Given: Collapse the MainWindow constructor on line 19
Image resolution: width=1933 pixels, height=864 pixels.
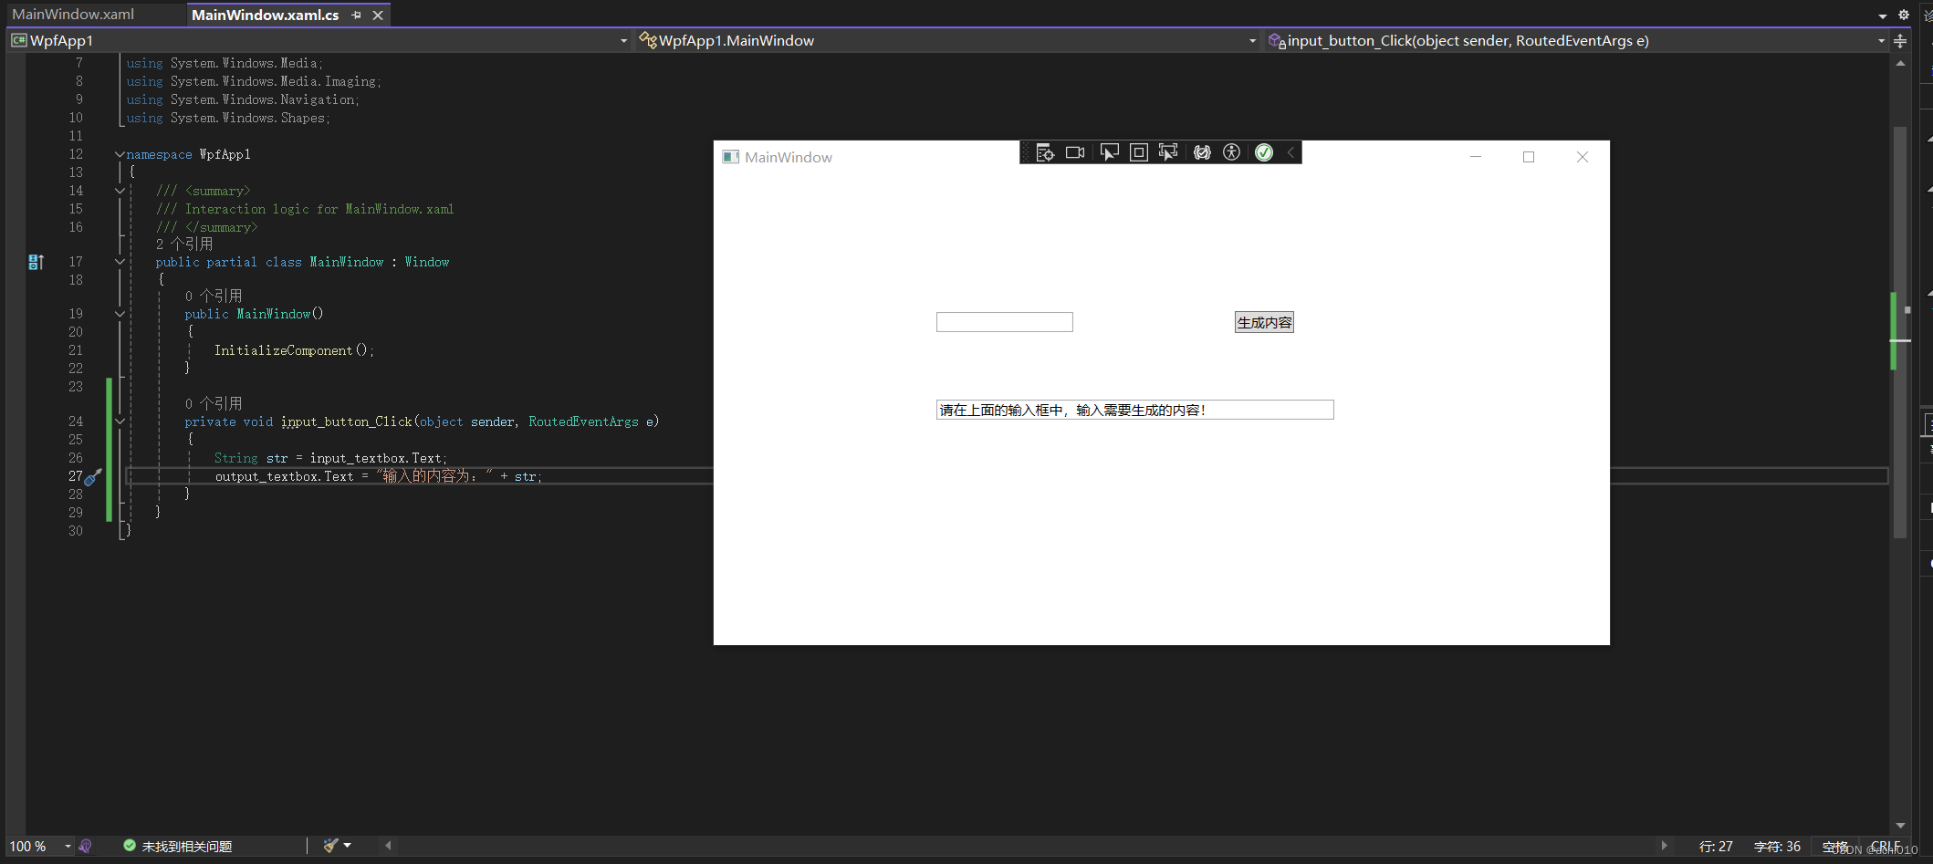Looking at the screenshot, I should (120, 314).
